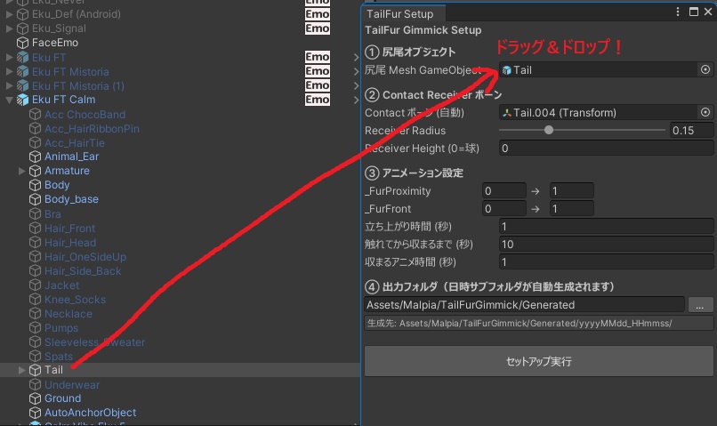Select Sleeveless_Sweater in the hierarchy
The image size is (717, 426).
click(x=94, y=342)
